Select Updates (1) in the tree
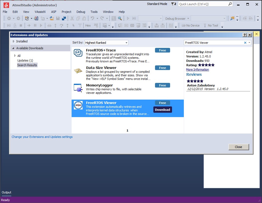Image resolution: width=262 pixels, height=203 pixels. pyautogui.click(x=25, y=60)
